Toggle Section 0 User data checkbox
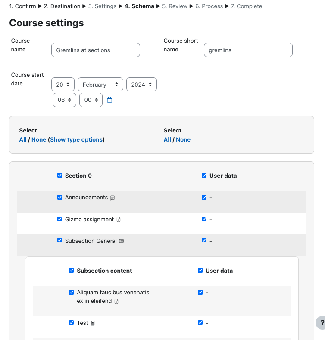The image size is (325, 340). [x=204, y=176]
